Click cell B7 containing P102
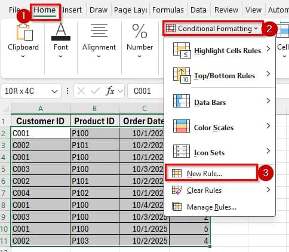 [94, 193]
